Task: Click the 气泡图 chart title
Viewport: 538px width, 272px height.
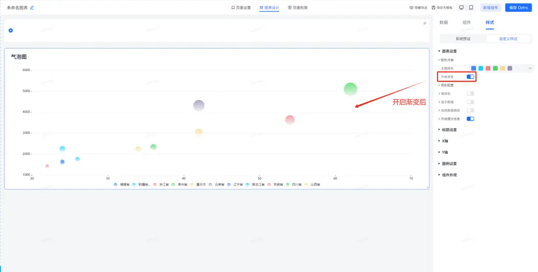Action: pos(19,57)
